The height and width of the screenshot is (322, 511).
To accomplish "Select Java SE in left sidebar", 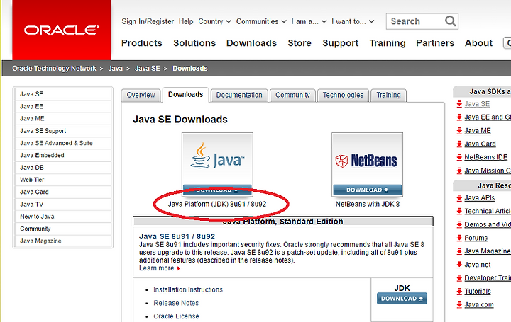I will [x=63, y=94].
